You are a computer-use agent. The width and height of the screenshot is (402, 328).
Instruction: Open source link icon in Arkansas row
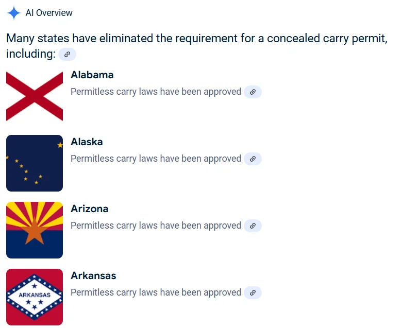pos(253,292)
